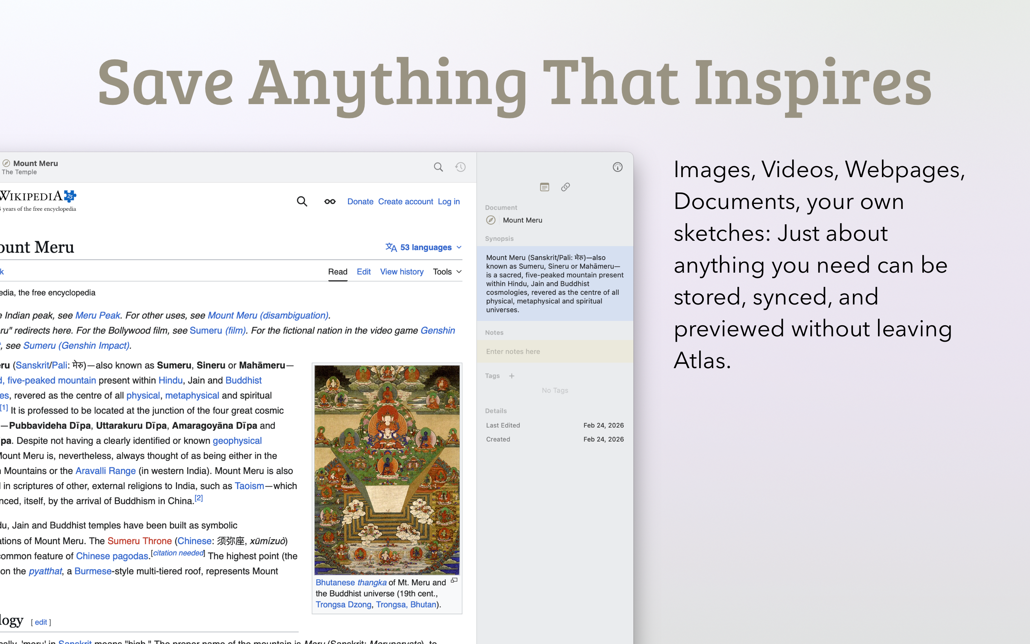Open the View history tab

[x=401, y=272]
